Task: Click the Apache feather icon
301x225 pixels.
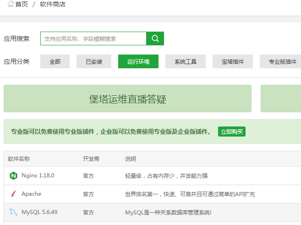Action: [x=13, y=194]
